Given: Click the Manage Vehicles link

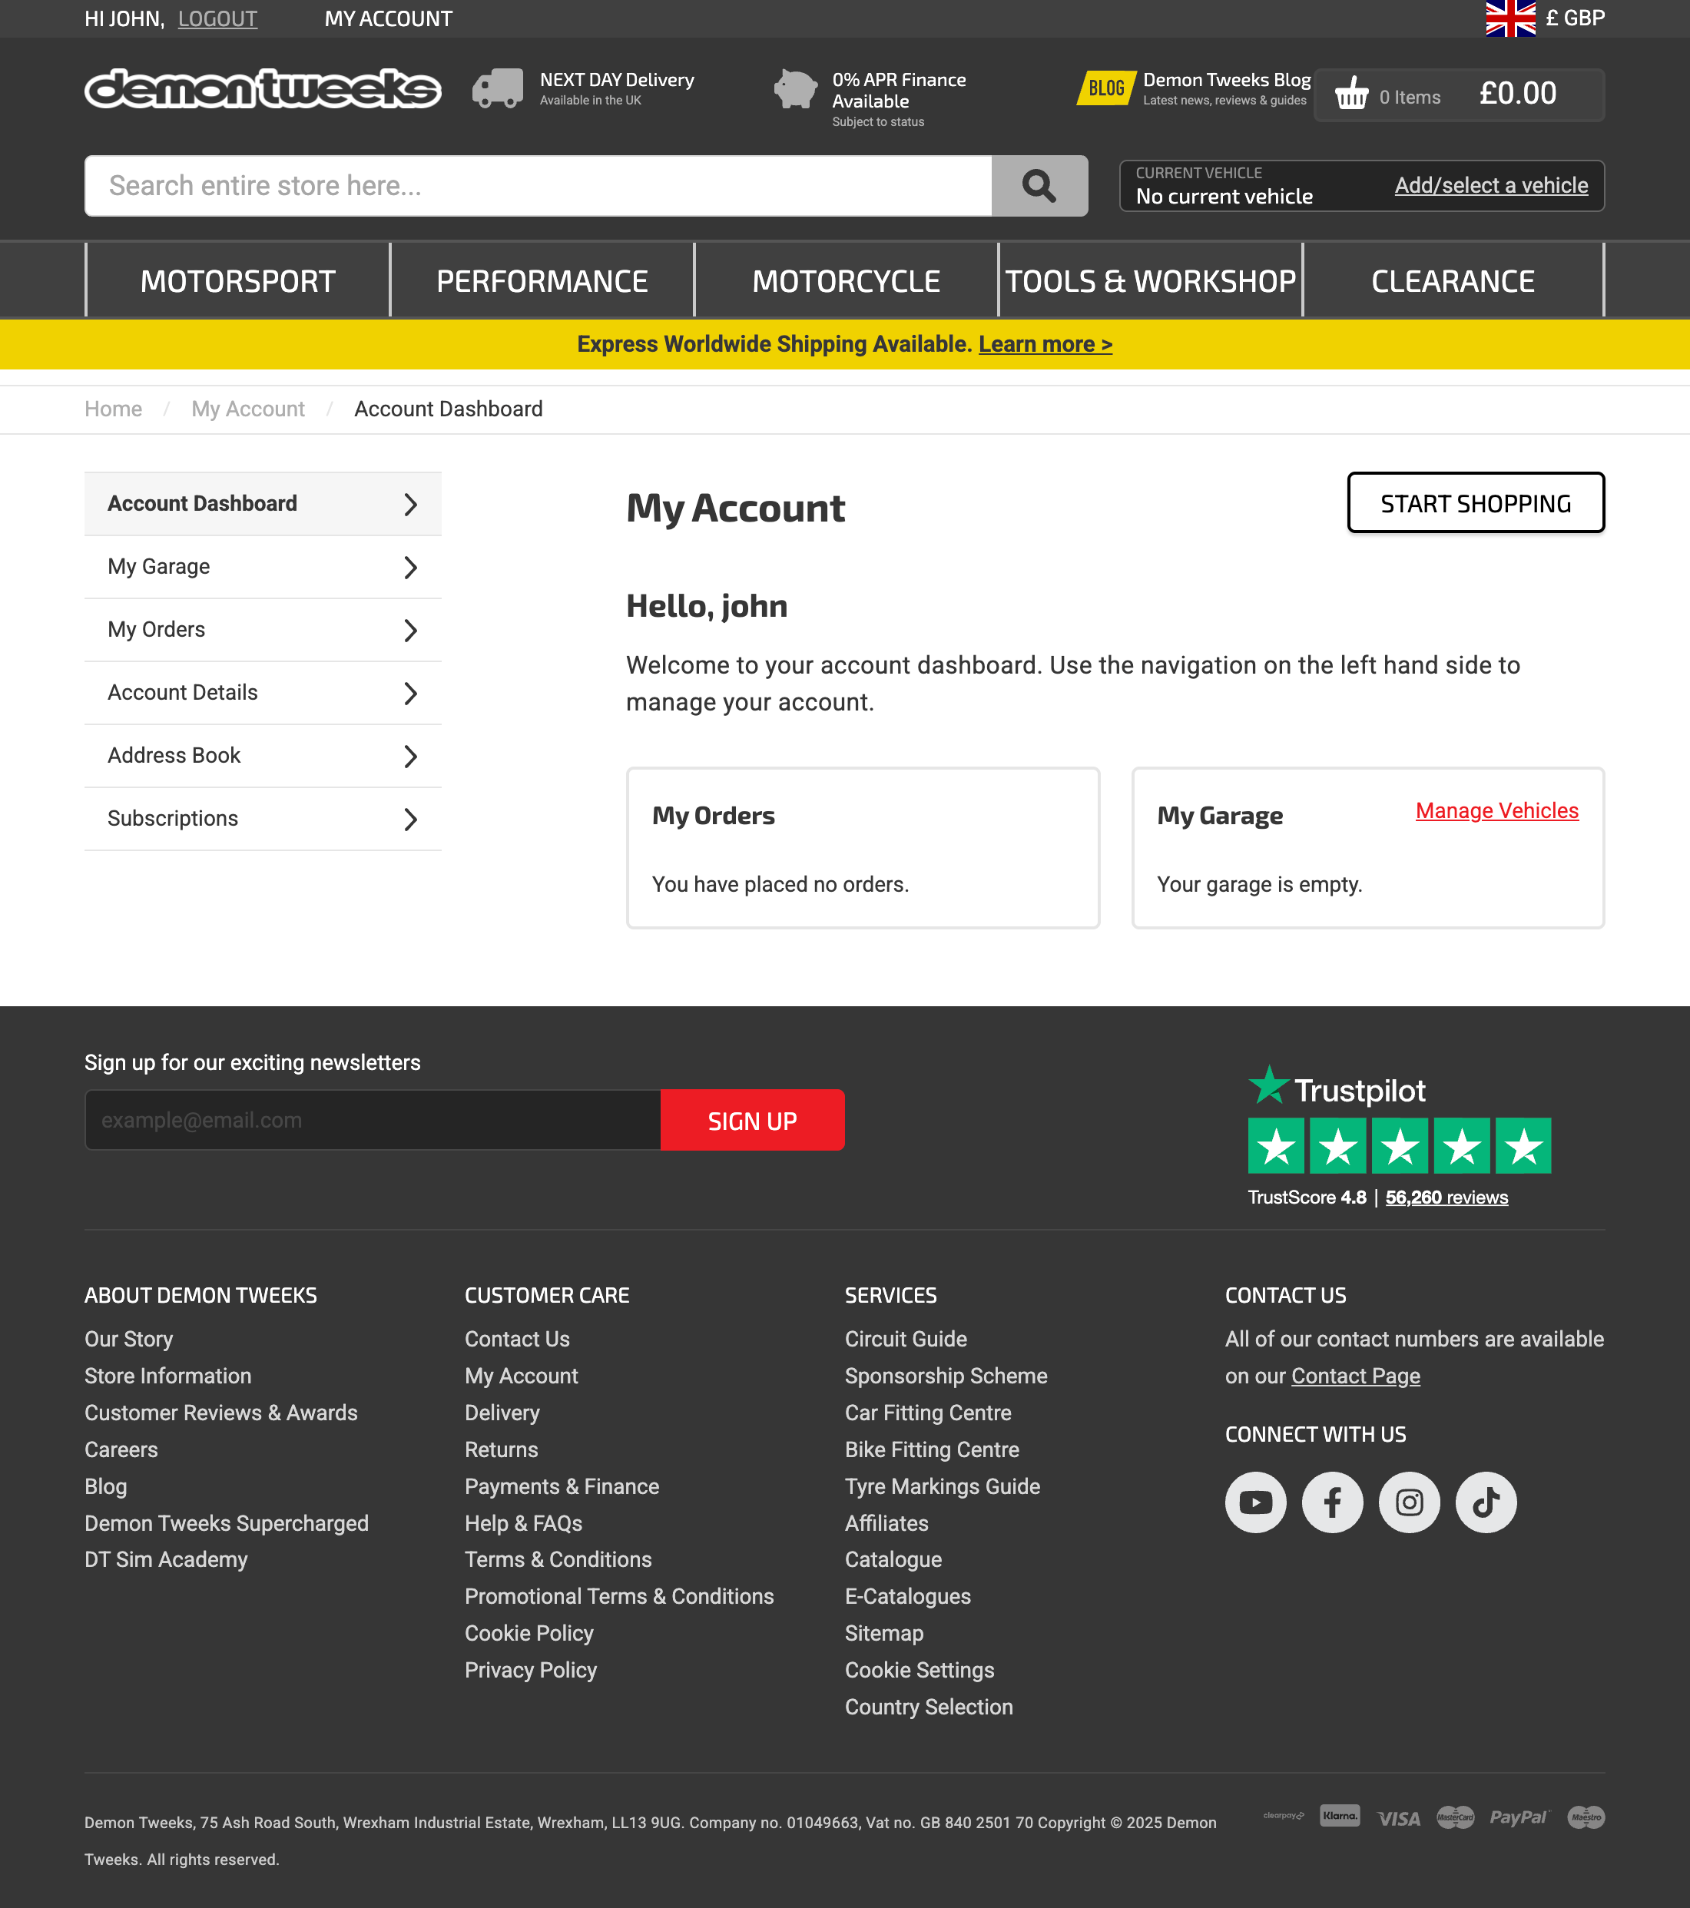Looking at the screenshot, I should pyautogui.click(x=1496, y=810).
